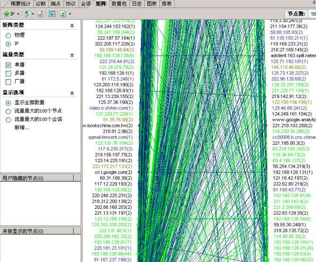Screen dimensions: 316x262
Task: Collapse the 显示选项 section
Action: coord(72,93)
